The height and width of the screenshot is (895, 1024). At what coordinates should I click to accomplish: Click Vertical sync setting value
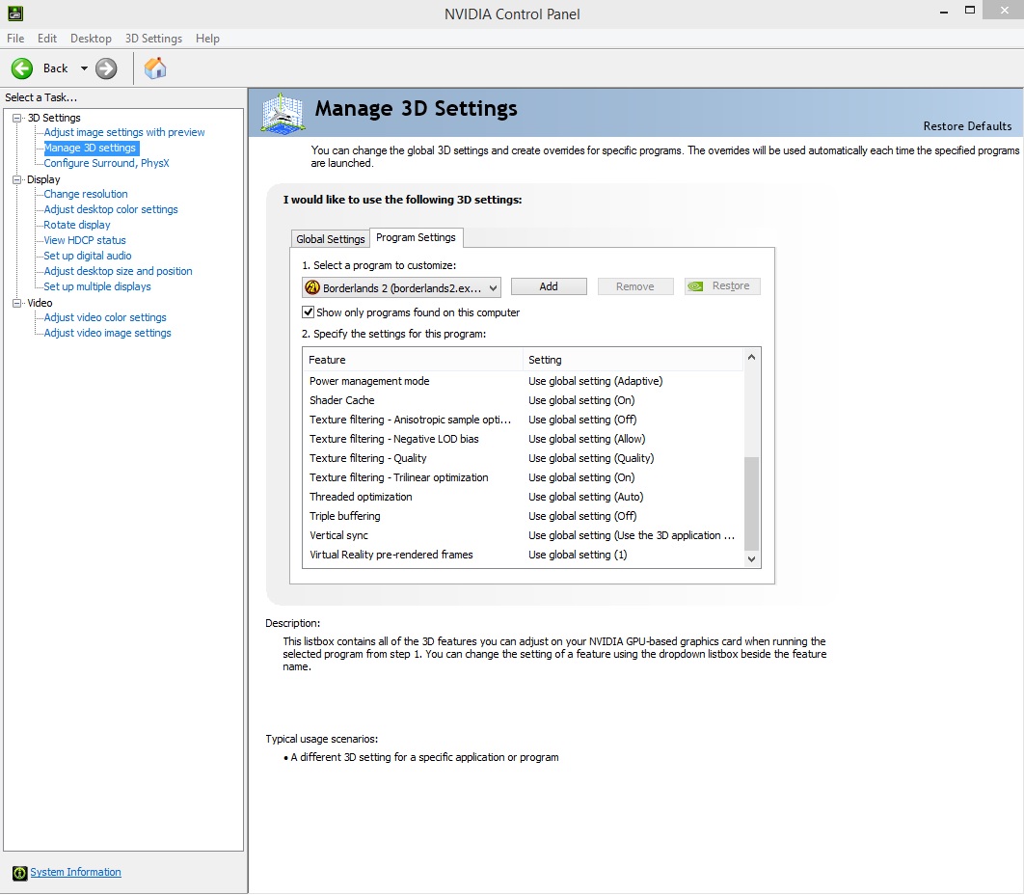click(632, 535)
